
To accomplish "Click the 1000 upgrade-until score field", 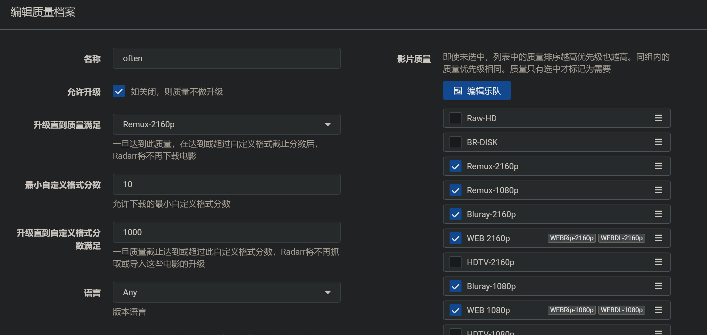I will pos(227,232).
